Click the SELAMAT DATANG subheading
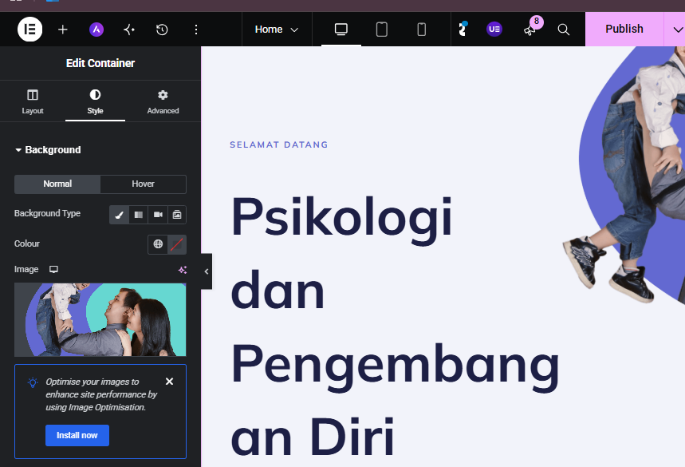The height and width of the screenshot is (467, 685). (x=279, y=144)
